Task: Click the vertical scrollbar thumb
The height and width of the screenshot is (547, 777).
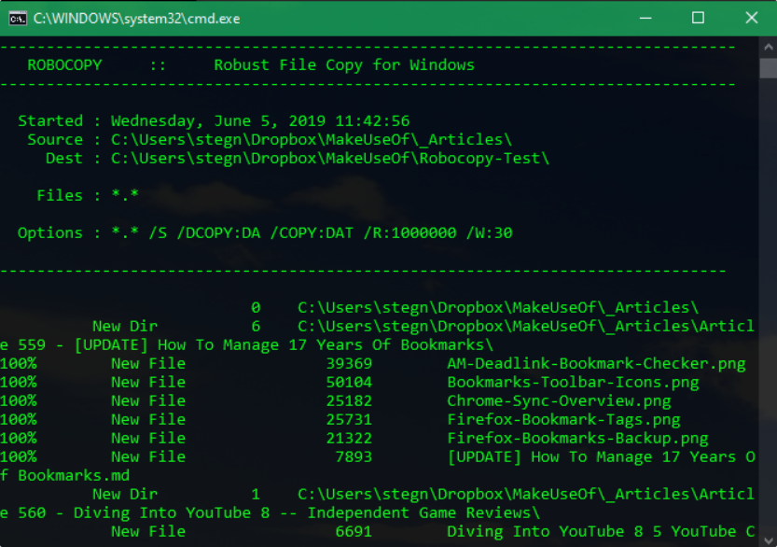Action: [x=768, y=68]
